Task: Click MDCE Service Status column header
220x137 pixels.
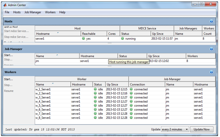Action: pos(135,34)
